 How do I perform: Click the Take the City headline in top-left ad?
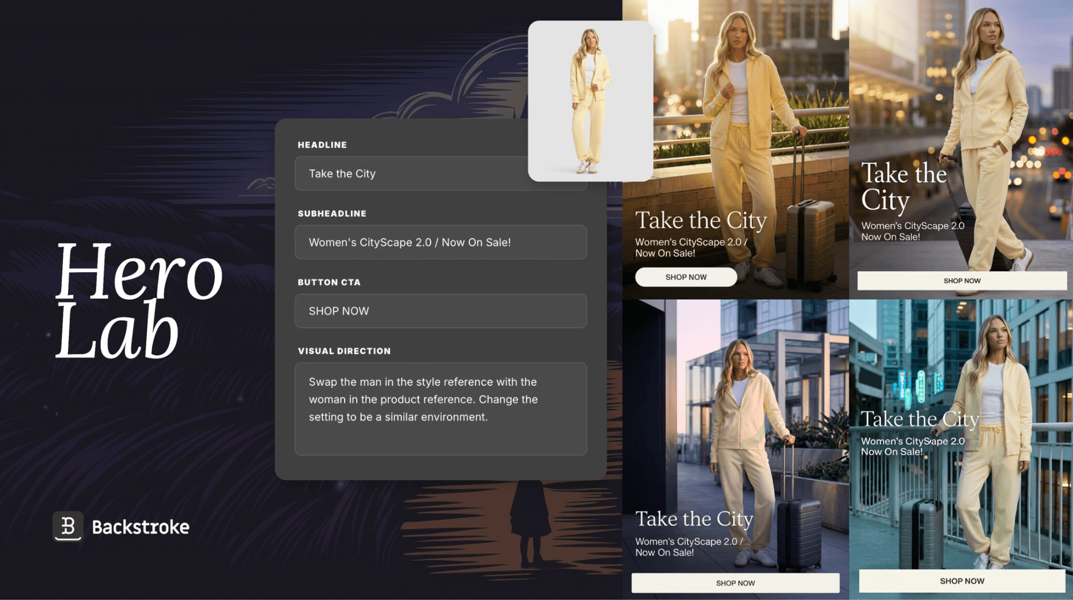click(701, 220)
